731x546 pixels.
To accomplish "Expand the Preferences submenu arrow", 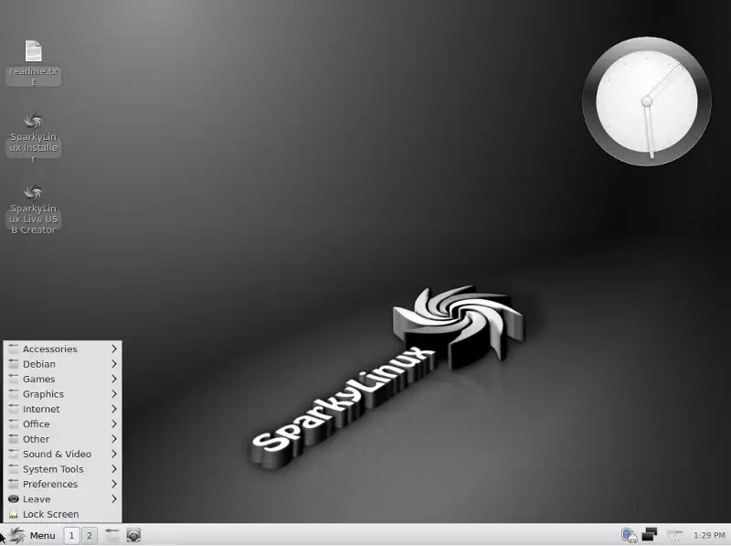I will 113,484.
